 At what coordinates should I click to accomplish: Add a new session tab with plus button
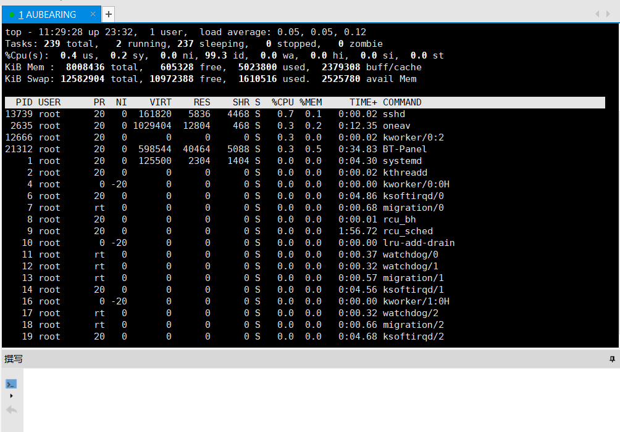click(108, 15)
